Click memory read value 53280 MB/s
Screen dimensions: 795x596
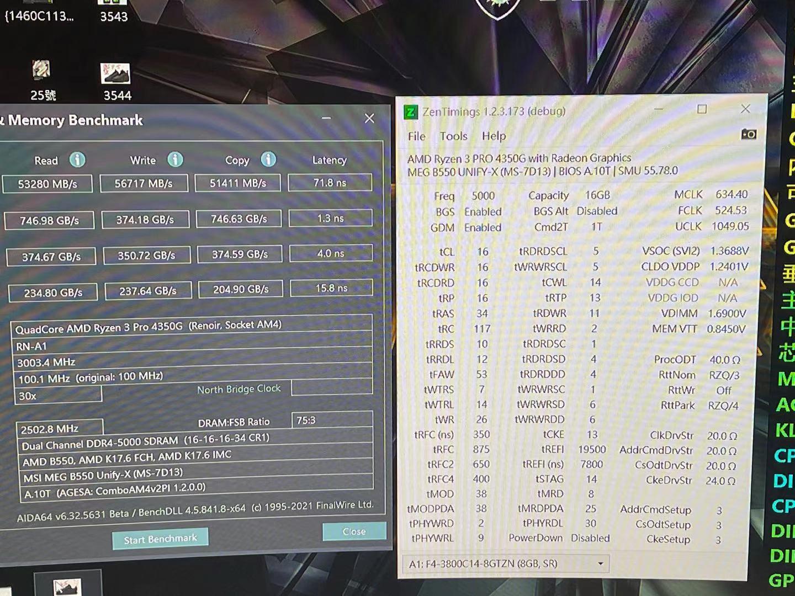[47, 184]
